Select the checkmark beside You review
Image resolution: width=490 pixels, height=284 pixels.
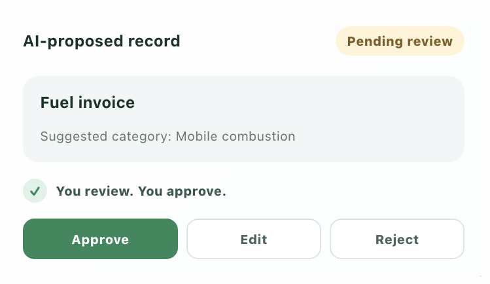(x=35, y=190)
